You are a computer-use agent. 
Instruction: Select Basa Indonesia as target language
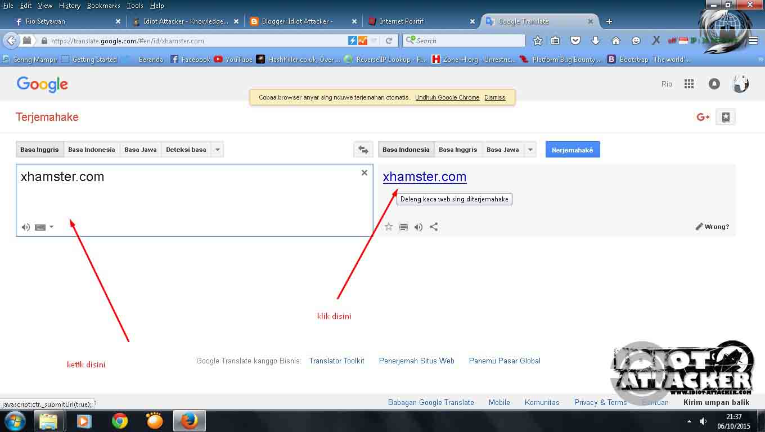click(x=406, y=150)
